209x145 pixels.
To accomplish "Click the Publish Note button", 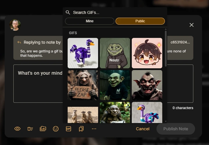I will (x=176, y=129).
